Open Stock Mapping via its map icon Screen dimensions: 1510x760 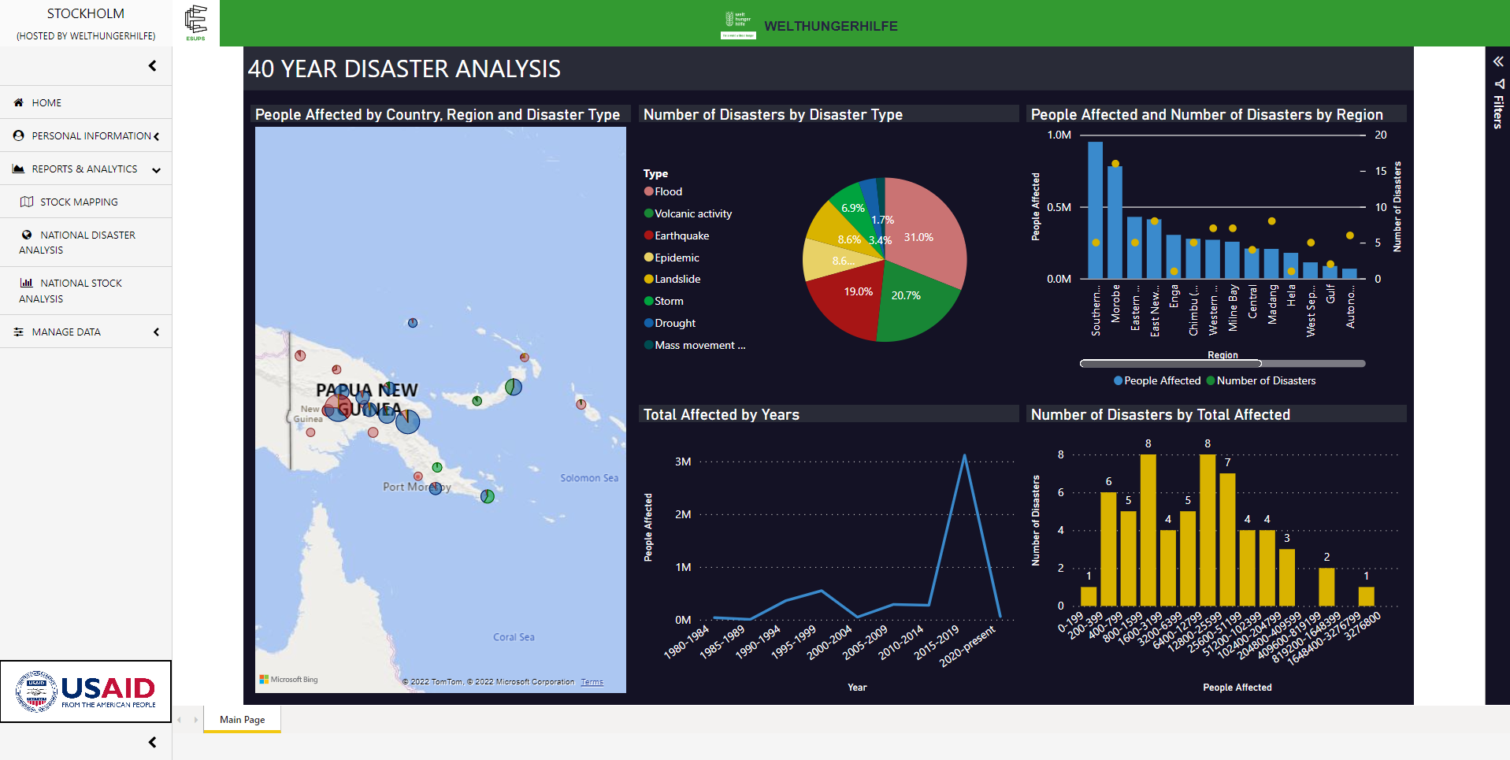(27, 202)
